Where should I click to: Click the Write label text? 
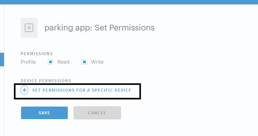pos(97,62)
